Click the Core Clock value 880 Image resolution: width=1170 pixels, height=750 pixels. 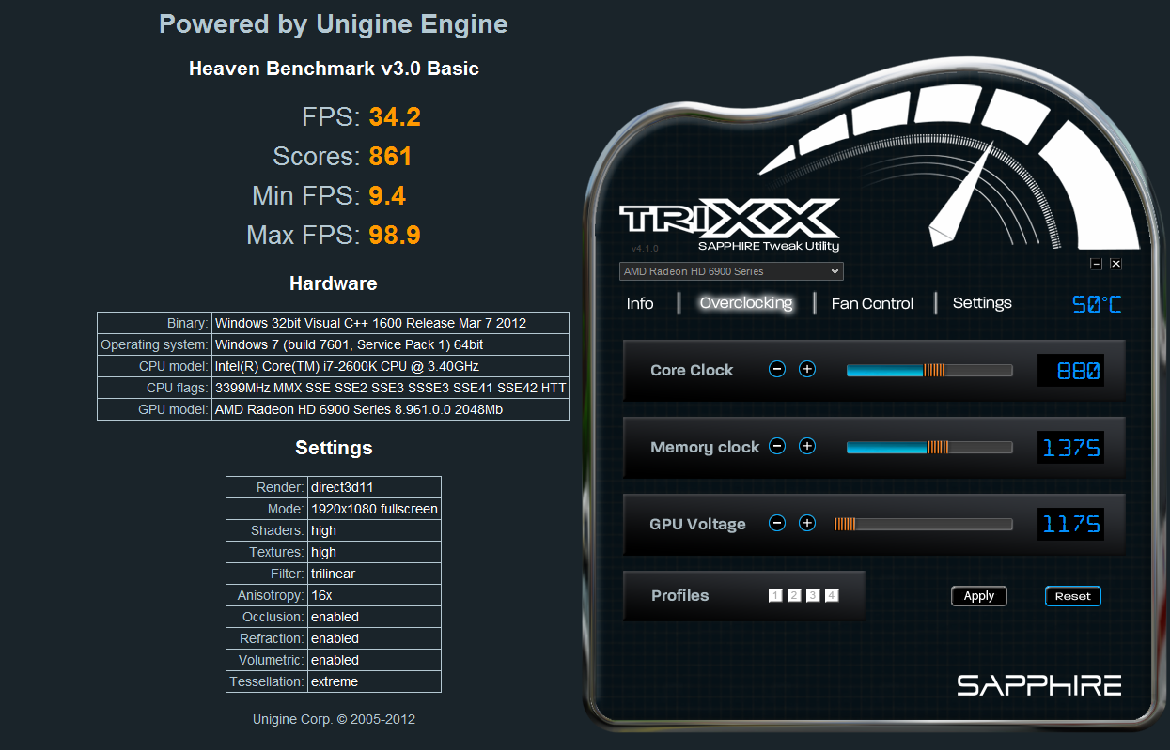(1070, 371)
